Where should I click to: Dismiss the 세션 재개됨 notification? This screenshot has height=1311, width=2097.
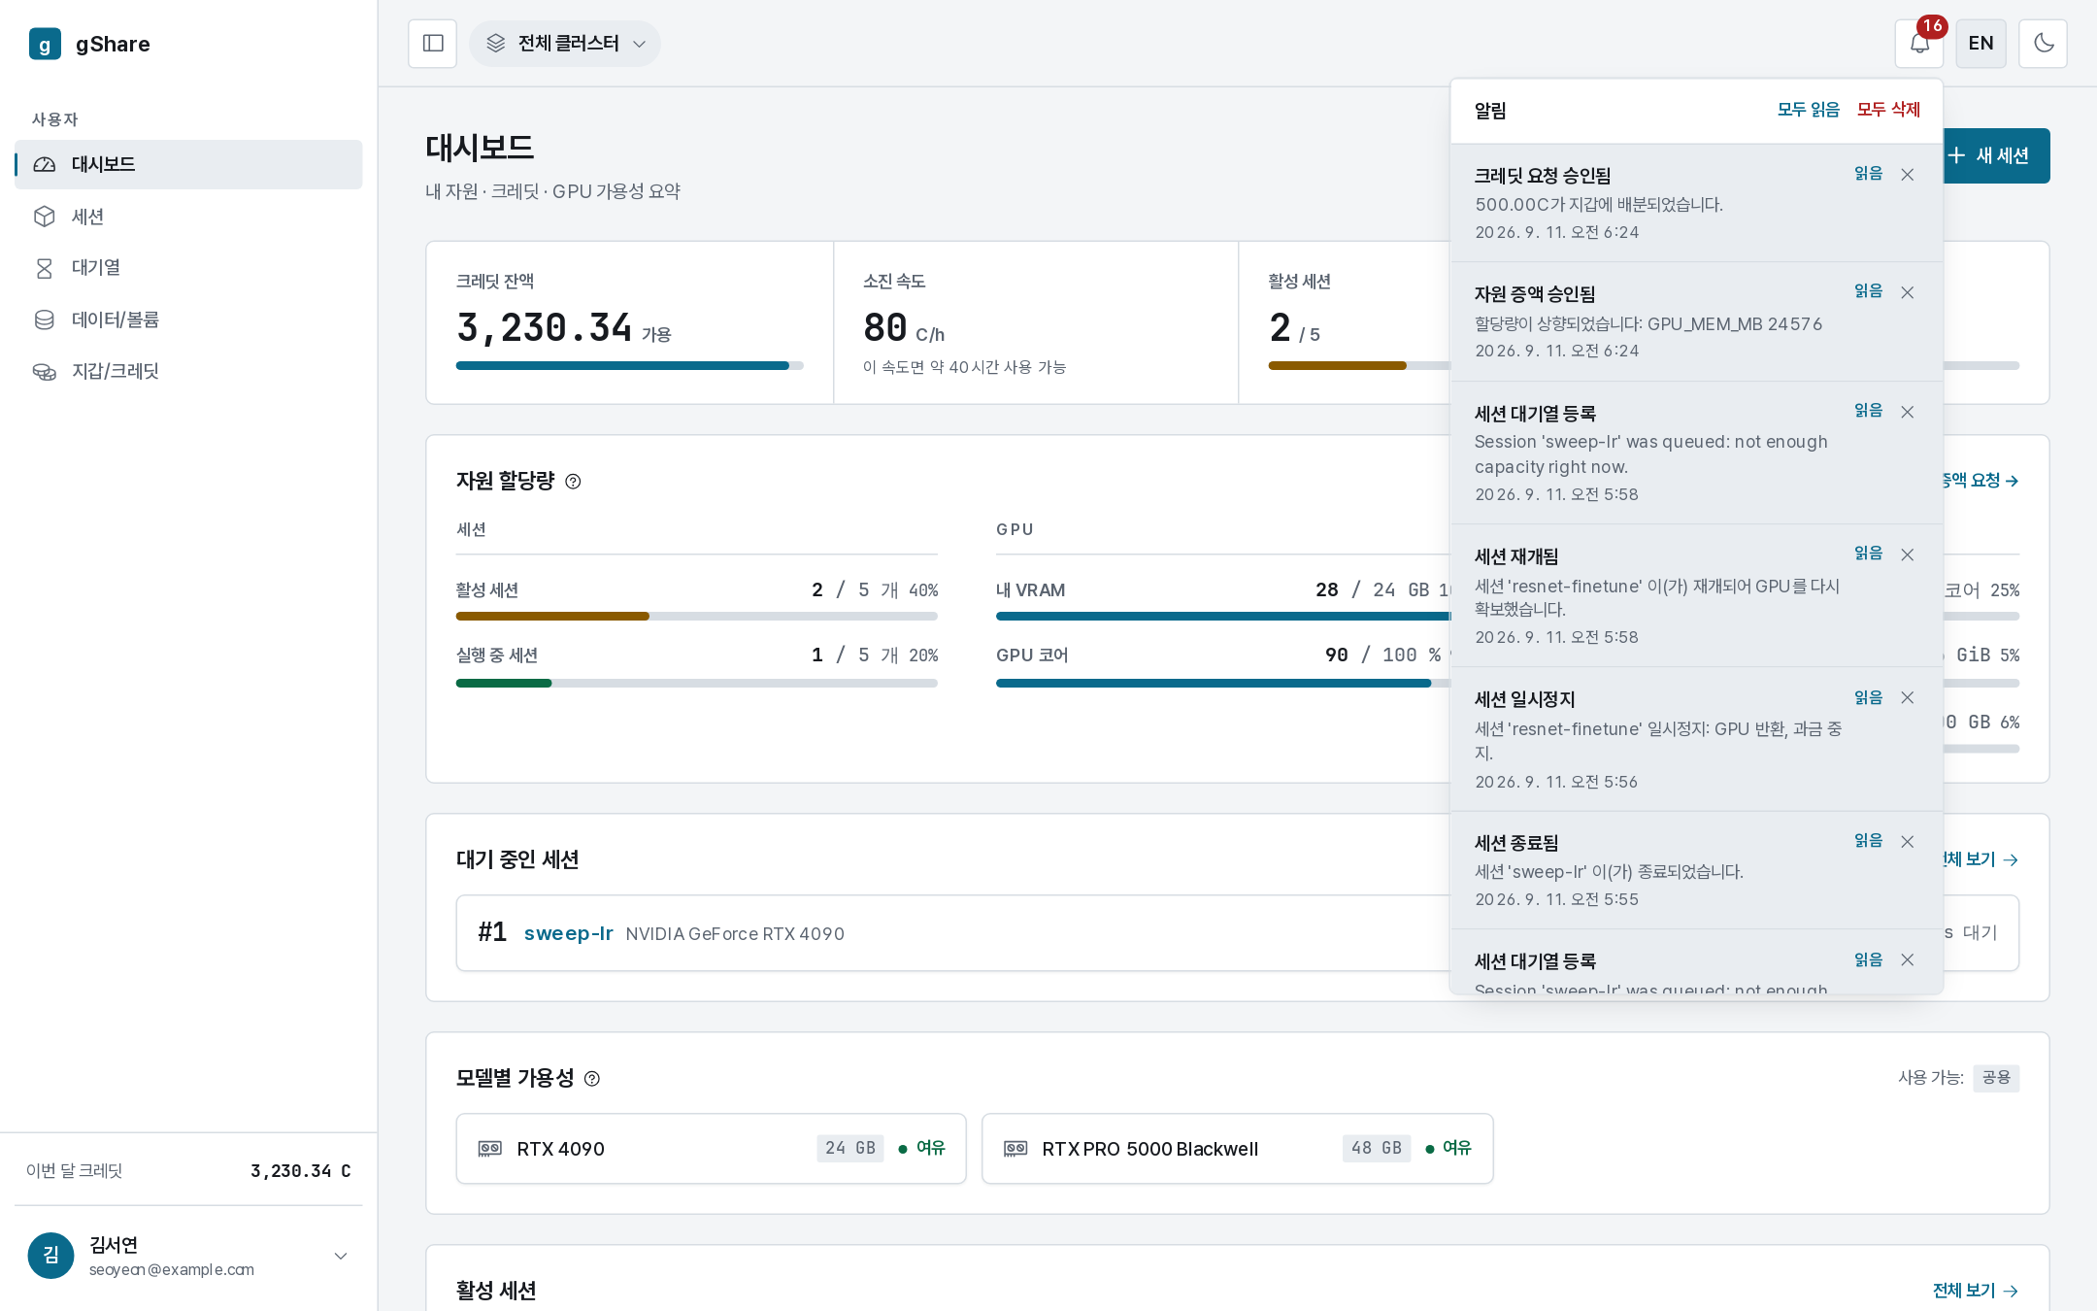[x=1908, y=555]
